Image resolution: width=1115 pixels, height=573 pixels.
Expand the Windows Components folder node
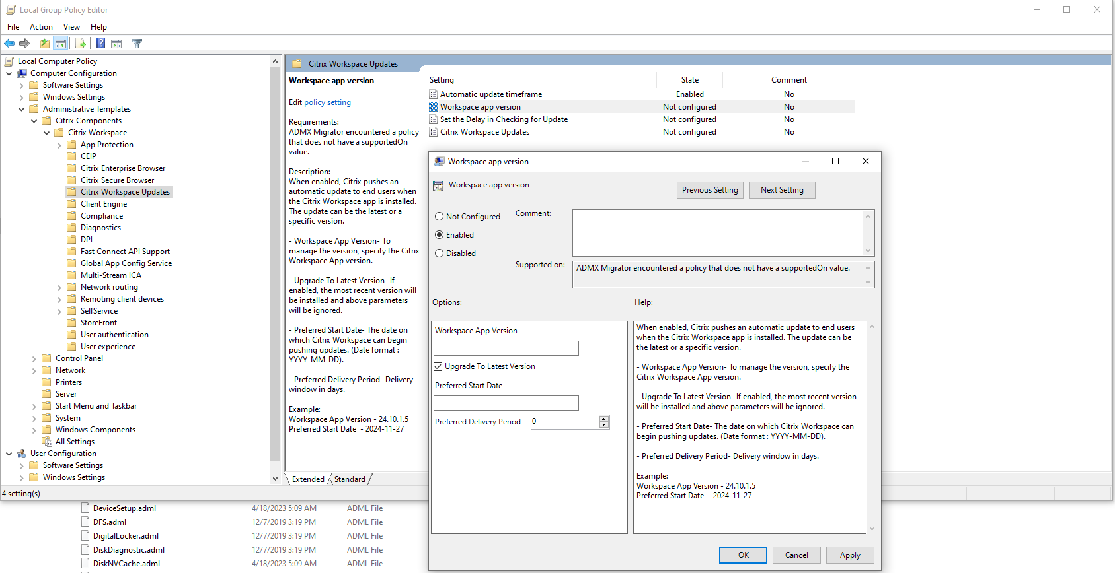34,430
